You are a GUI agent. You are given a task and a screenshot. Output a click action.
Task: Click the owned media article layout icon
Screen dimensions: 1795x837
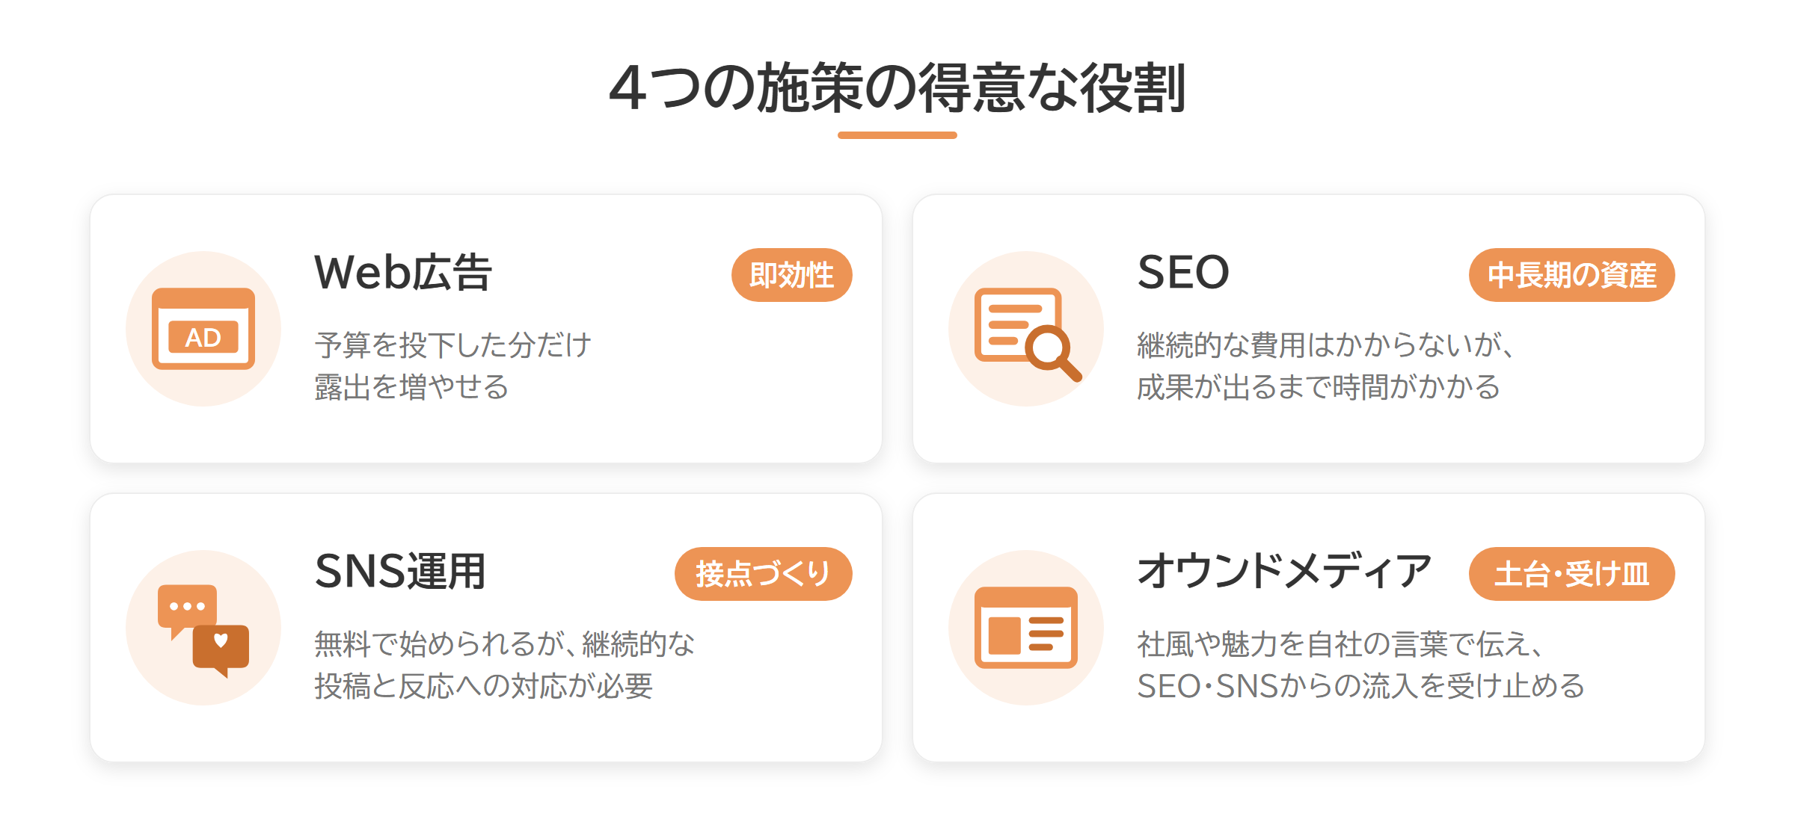(1026, 628)
